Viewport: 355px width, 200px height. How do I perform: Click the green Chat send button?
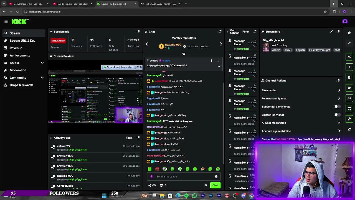(x=215, y=185)
